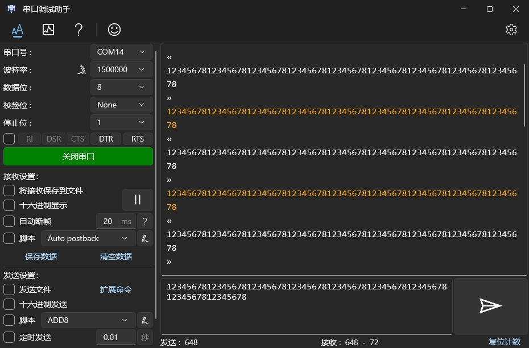Click the send arrow button
Screen dimensions: 529x348
(x=490, y=306)
